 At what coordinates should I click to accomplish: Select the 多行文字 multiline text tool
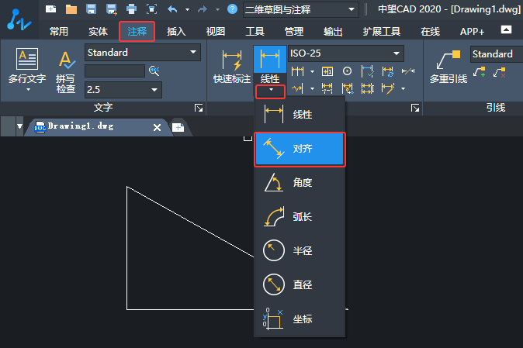27,66
